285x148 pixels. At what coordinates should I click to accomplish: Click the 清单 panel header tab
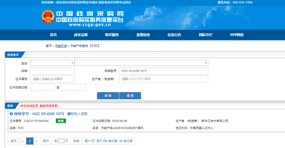pos(10,106)
